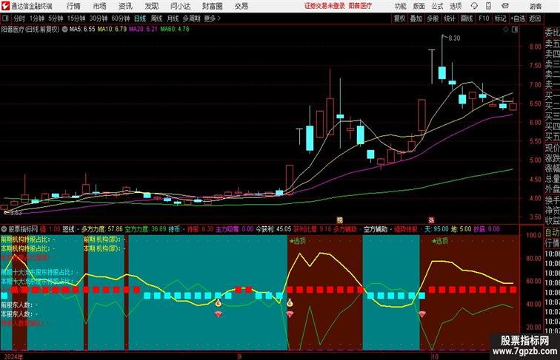Open the 交易 menu

point(241,6)
